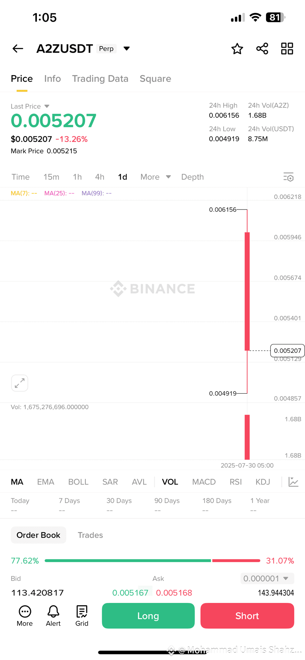This screenshot has width=305, height=660.
Task: Open the four-square grid menu icon
Action: [287, 49]
